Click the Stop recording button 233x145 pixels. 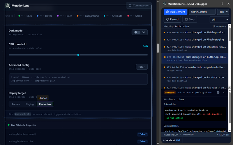pyautogui.click(x=190, y=19)
